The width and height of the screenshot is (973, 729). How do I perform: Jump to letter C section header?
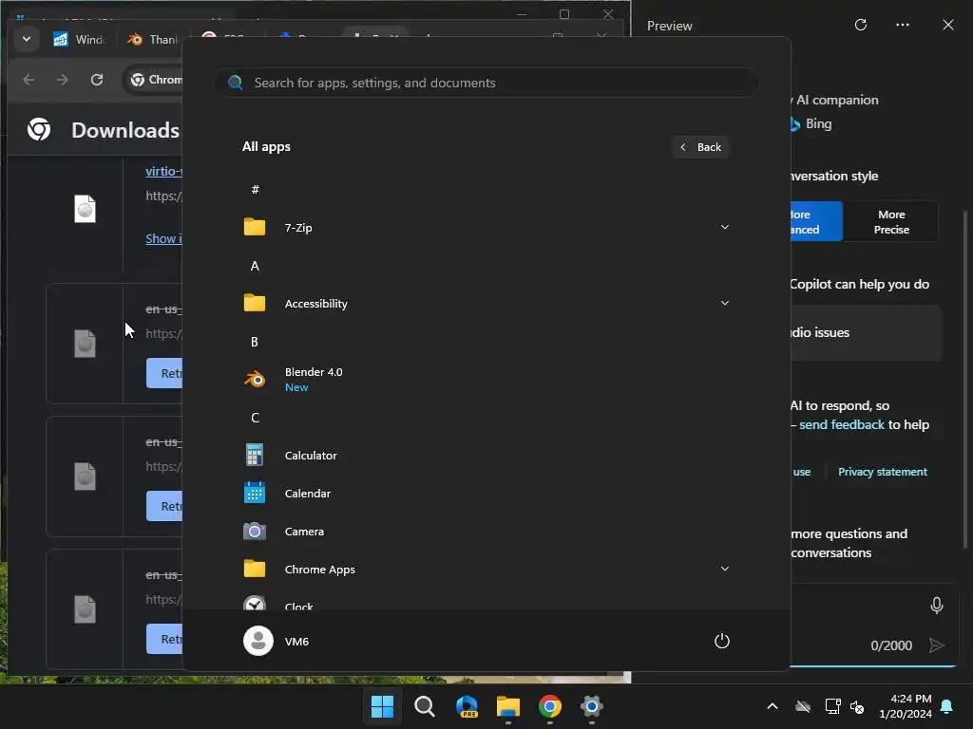tap(255, 418)
